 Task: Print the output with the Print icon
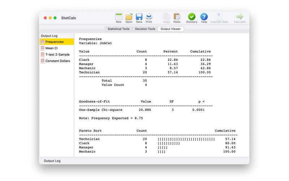pos(149,17)
